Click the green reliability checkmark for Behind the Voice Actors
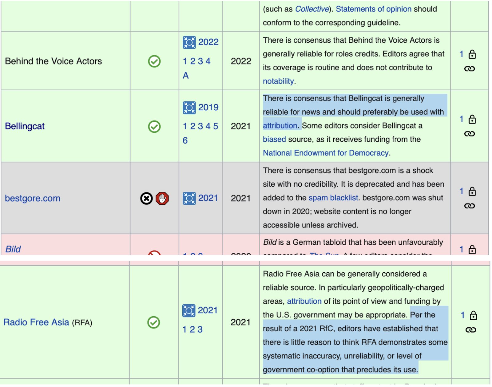492x387 pixels. tap(154, 61)
